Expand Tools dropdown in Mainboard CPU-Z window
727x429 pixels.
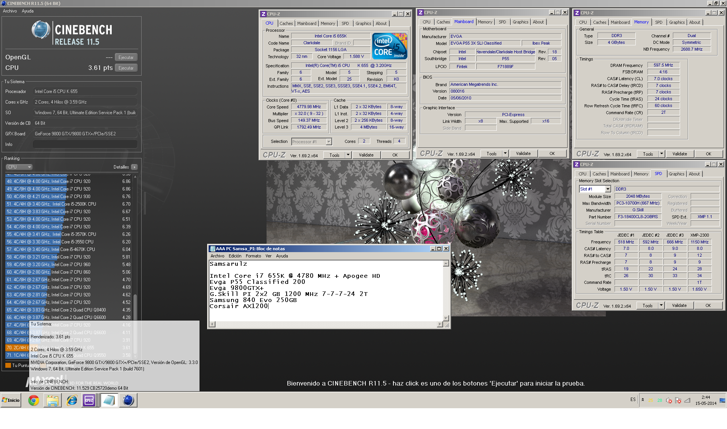pyautogui.click(x=505, y=153)
